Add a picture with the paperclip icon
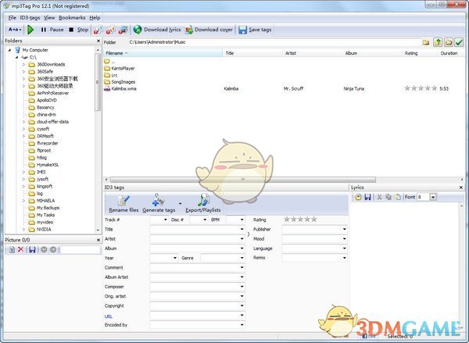The height and width of the screenshot is (343, 469). click(x=12, y=250)
